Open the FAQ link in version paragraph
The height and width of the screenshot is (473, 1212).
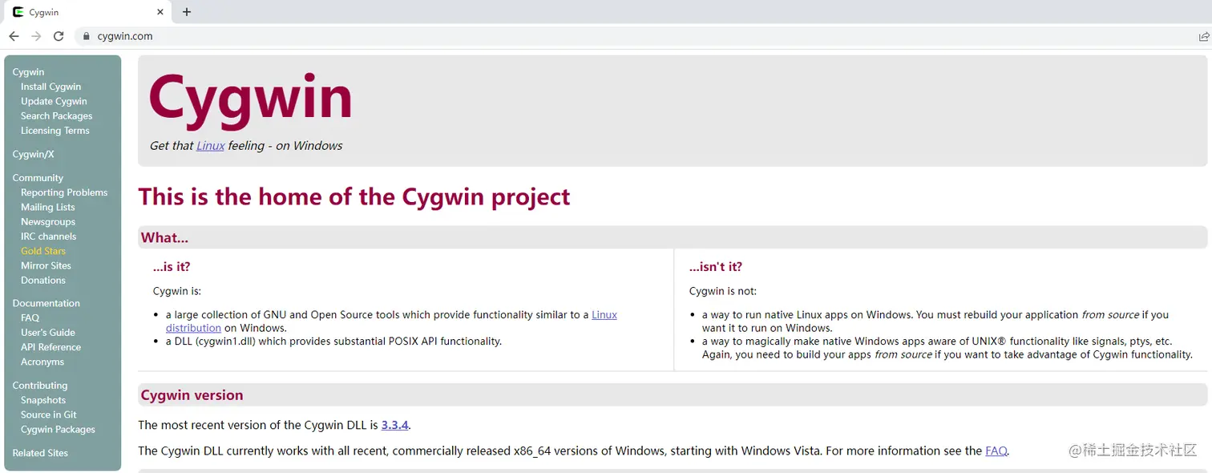click(x=996, y=451)
